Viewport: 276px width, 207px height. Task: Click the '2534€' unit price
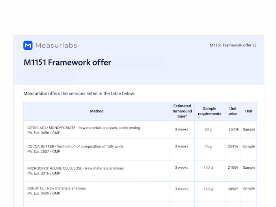[x=233, y=129]
